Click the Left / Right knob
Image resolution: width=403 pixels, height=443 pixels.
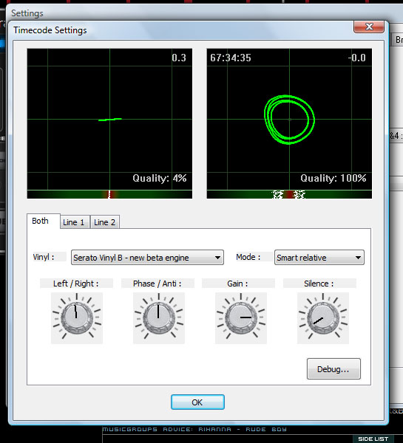click(x=77, y=318)
